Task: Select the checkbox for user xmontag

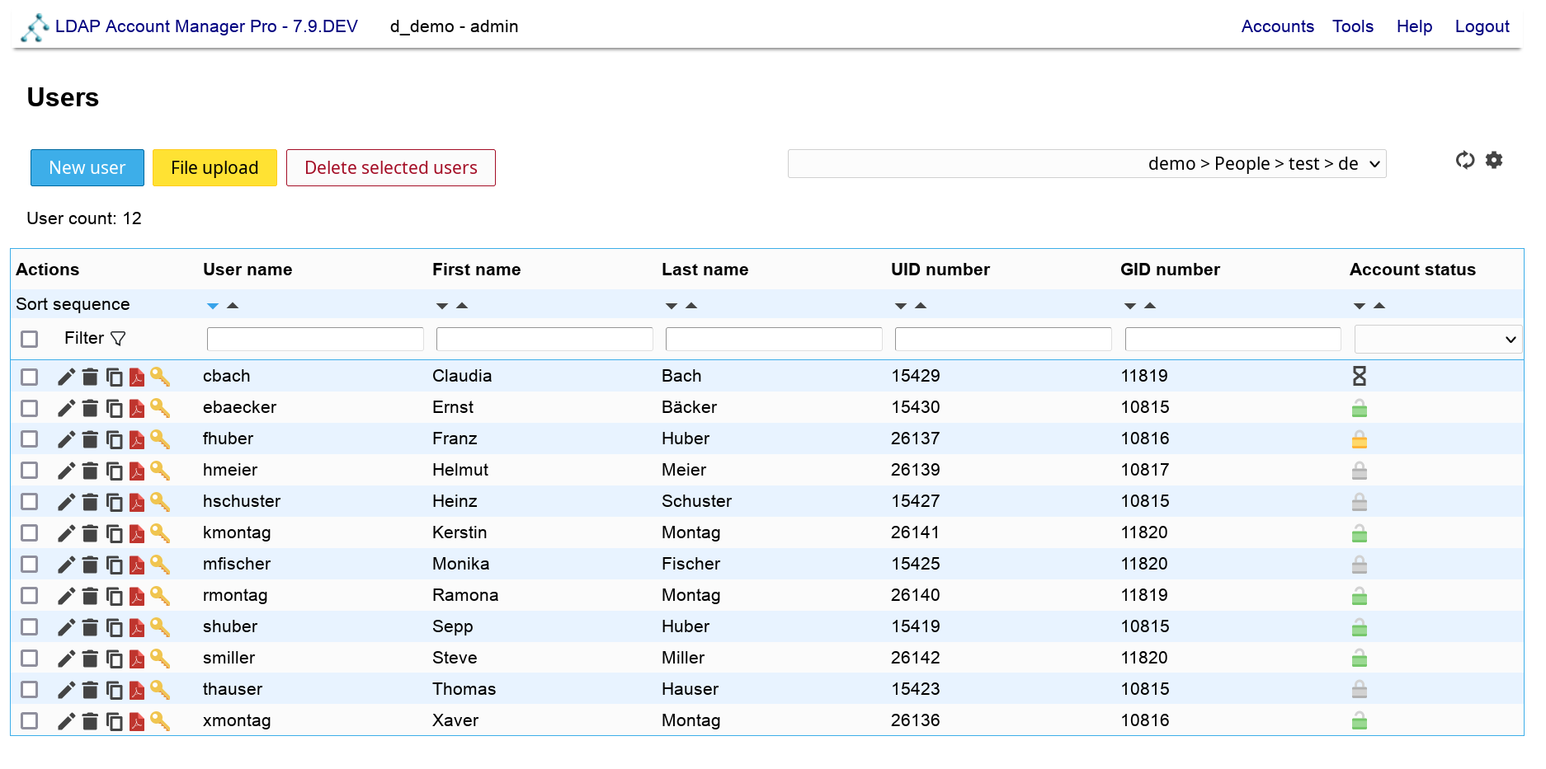Action: pyautogui.click(x=30, y=721)
